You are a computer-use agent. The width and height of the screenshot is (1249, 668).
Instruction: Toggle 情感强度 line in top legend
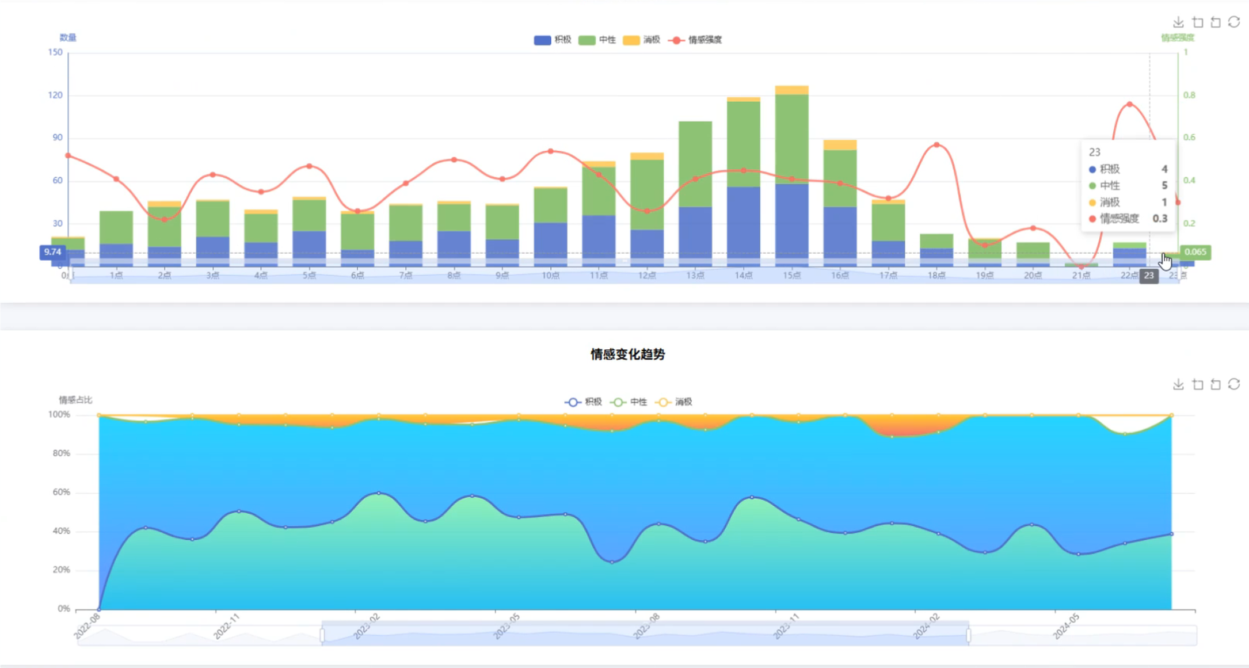(695, 40)
